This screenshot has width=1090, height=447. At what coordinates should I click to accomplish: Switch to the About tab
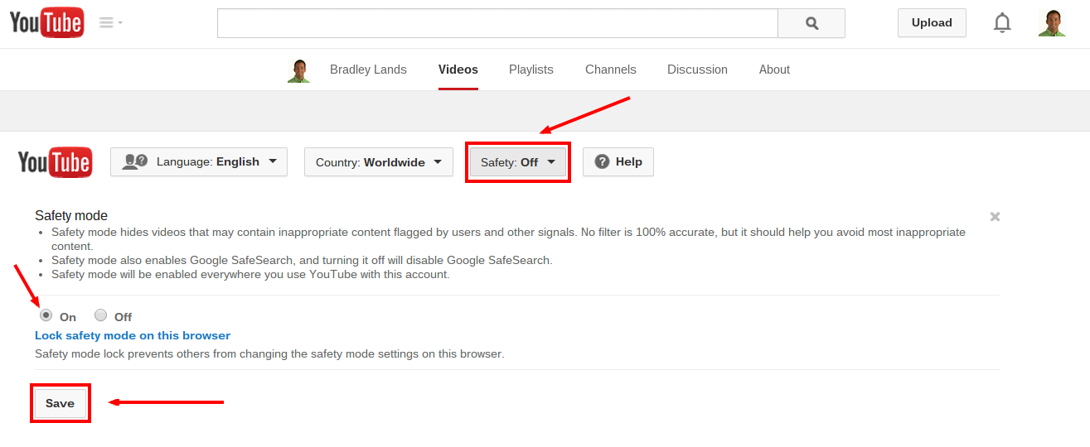click(774, 70)
